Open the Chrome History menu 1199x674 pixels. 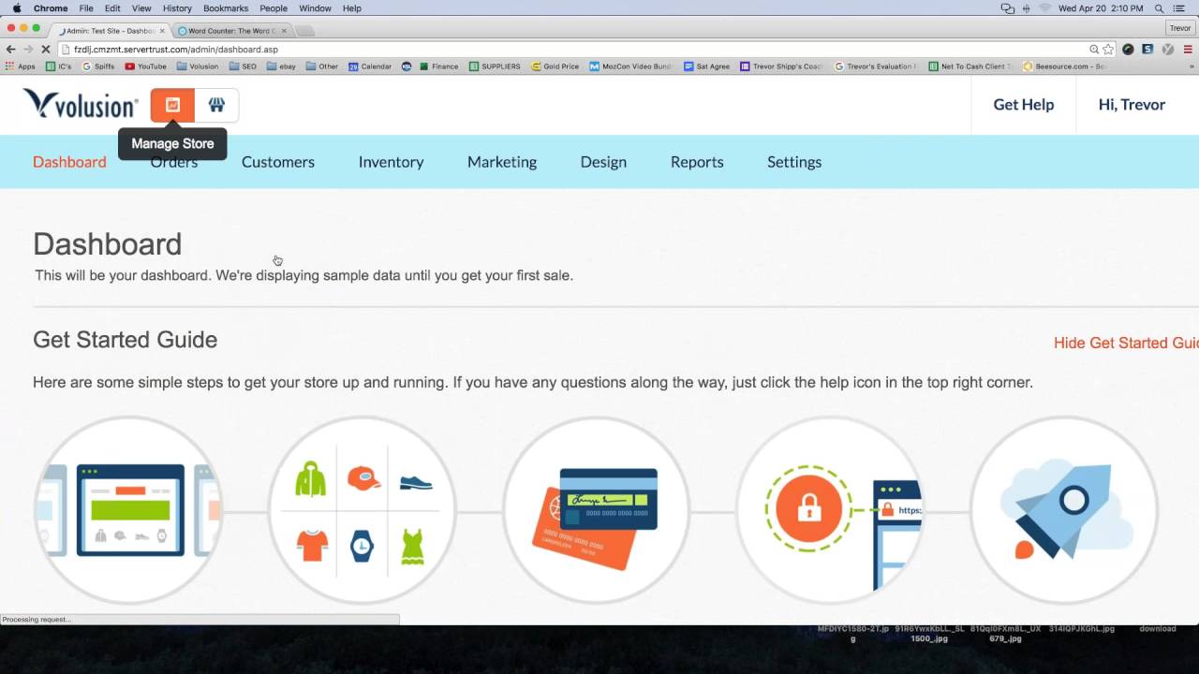(177, 8)
